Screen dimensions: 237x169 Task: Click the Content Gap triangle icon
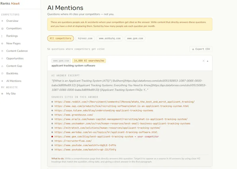coord(2,66)
